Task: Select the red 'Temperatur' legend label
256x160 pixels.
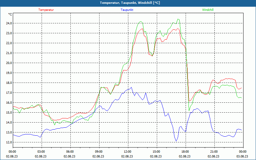Action: 46,10
